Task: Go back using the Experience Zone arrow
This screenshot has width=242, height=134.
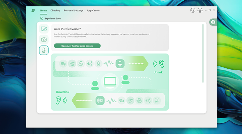Action: point(42,18)
